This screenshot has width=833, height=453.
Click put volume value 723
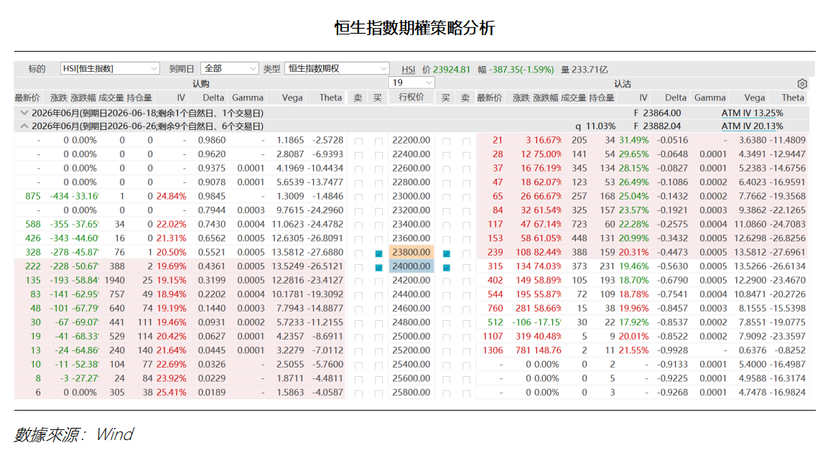(x=579, y=224)
